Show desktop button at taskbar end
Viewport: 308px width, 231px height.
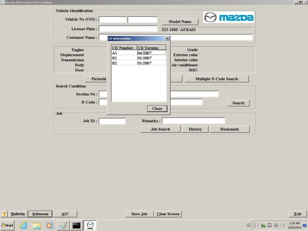click(x=305, y=225)
